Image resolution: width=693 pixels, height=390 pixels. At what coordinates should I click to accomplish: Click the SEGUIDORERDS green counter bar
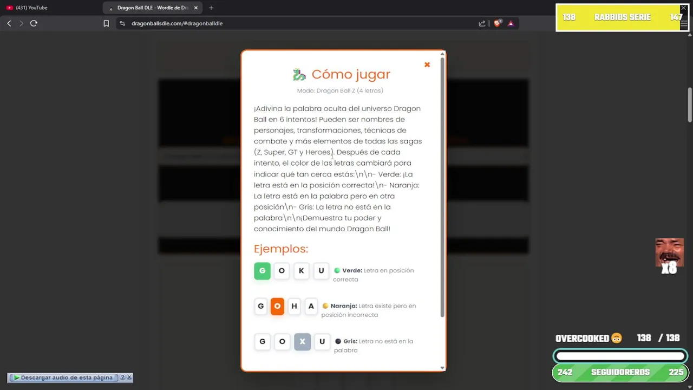point(620,372)
